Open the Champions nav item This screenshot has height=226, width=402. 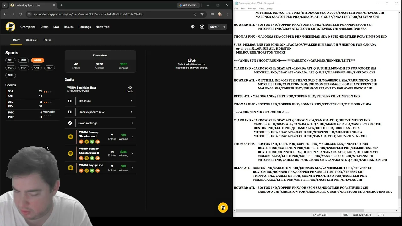28,27
